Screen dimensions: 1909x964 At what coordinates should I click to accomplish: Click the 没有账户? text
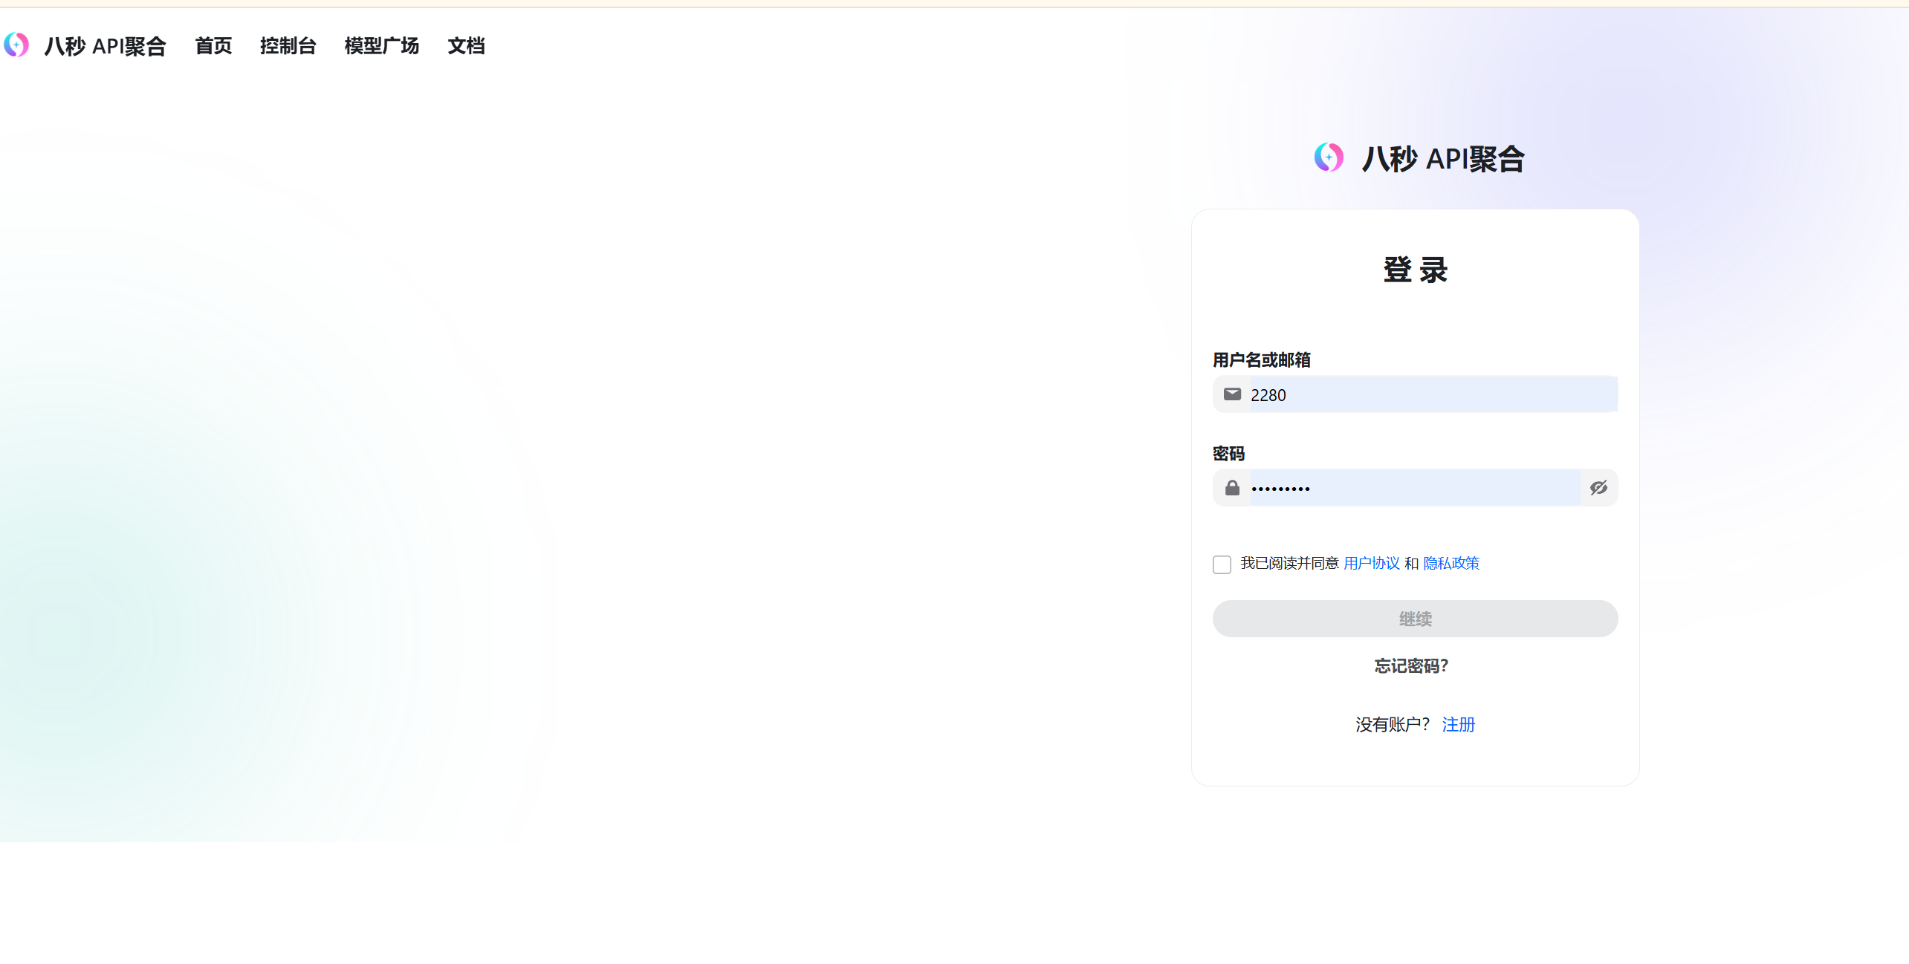(1393, 725)
